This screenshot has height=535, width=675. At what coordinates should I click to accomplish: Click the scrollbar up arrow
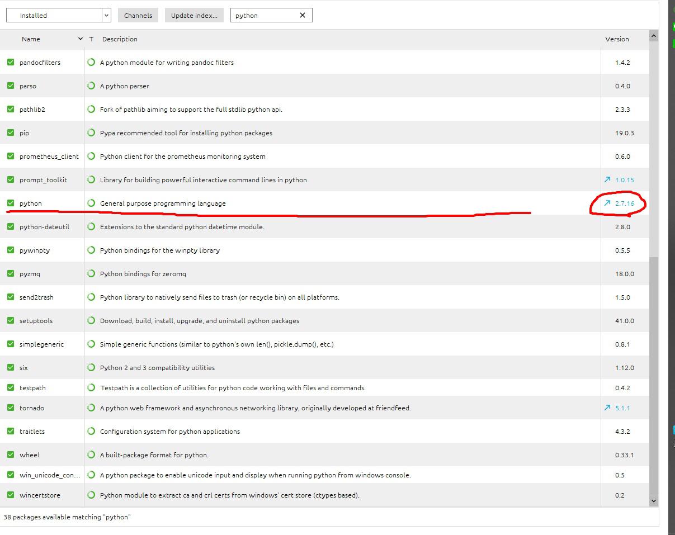coord(653,36)
